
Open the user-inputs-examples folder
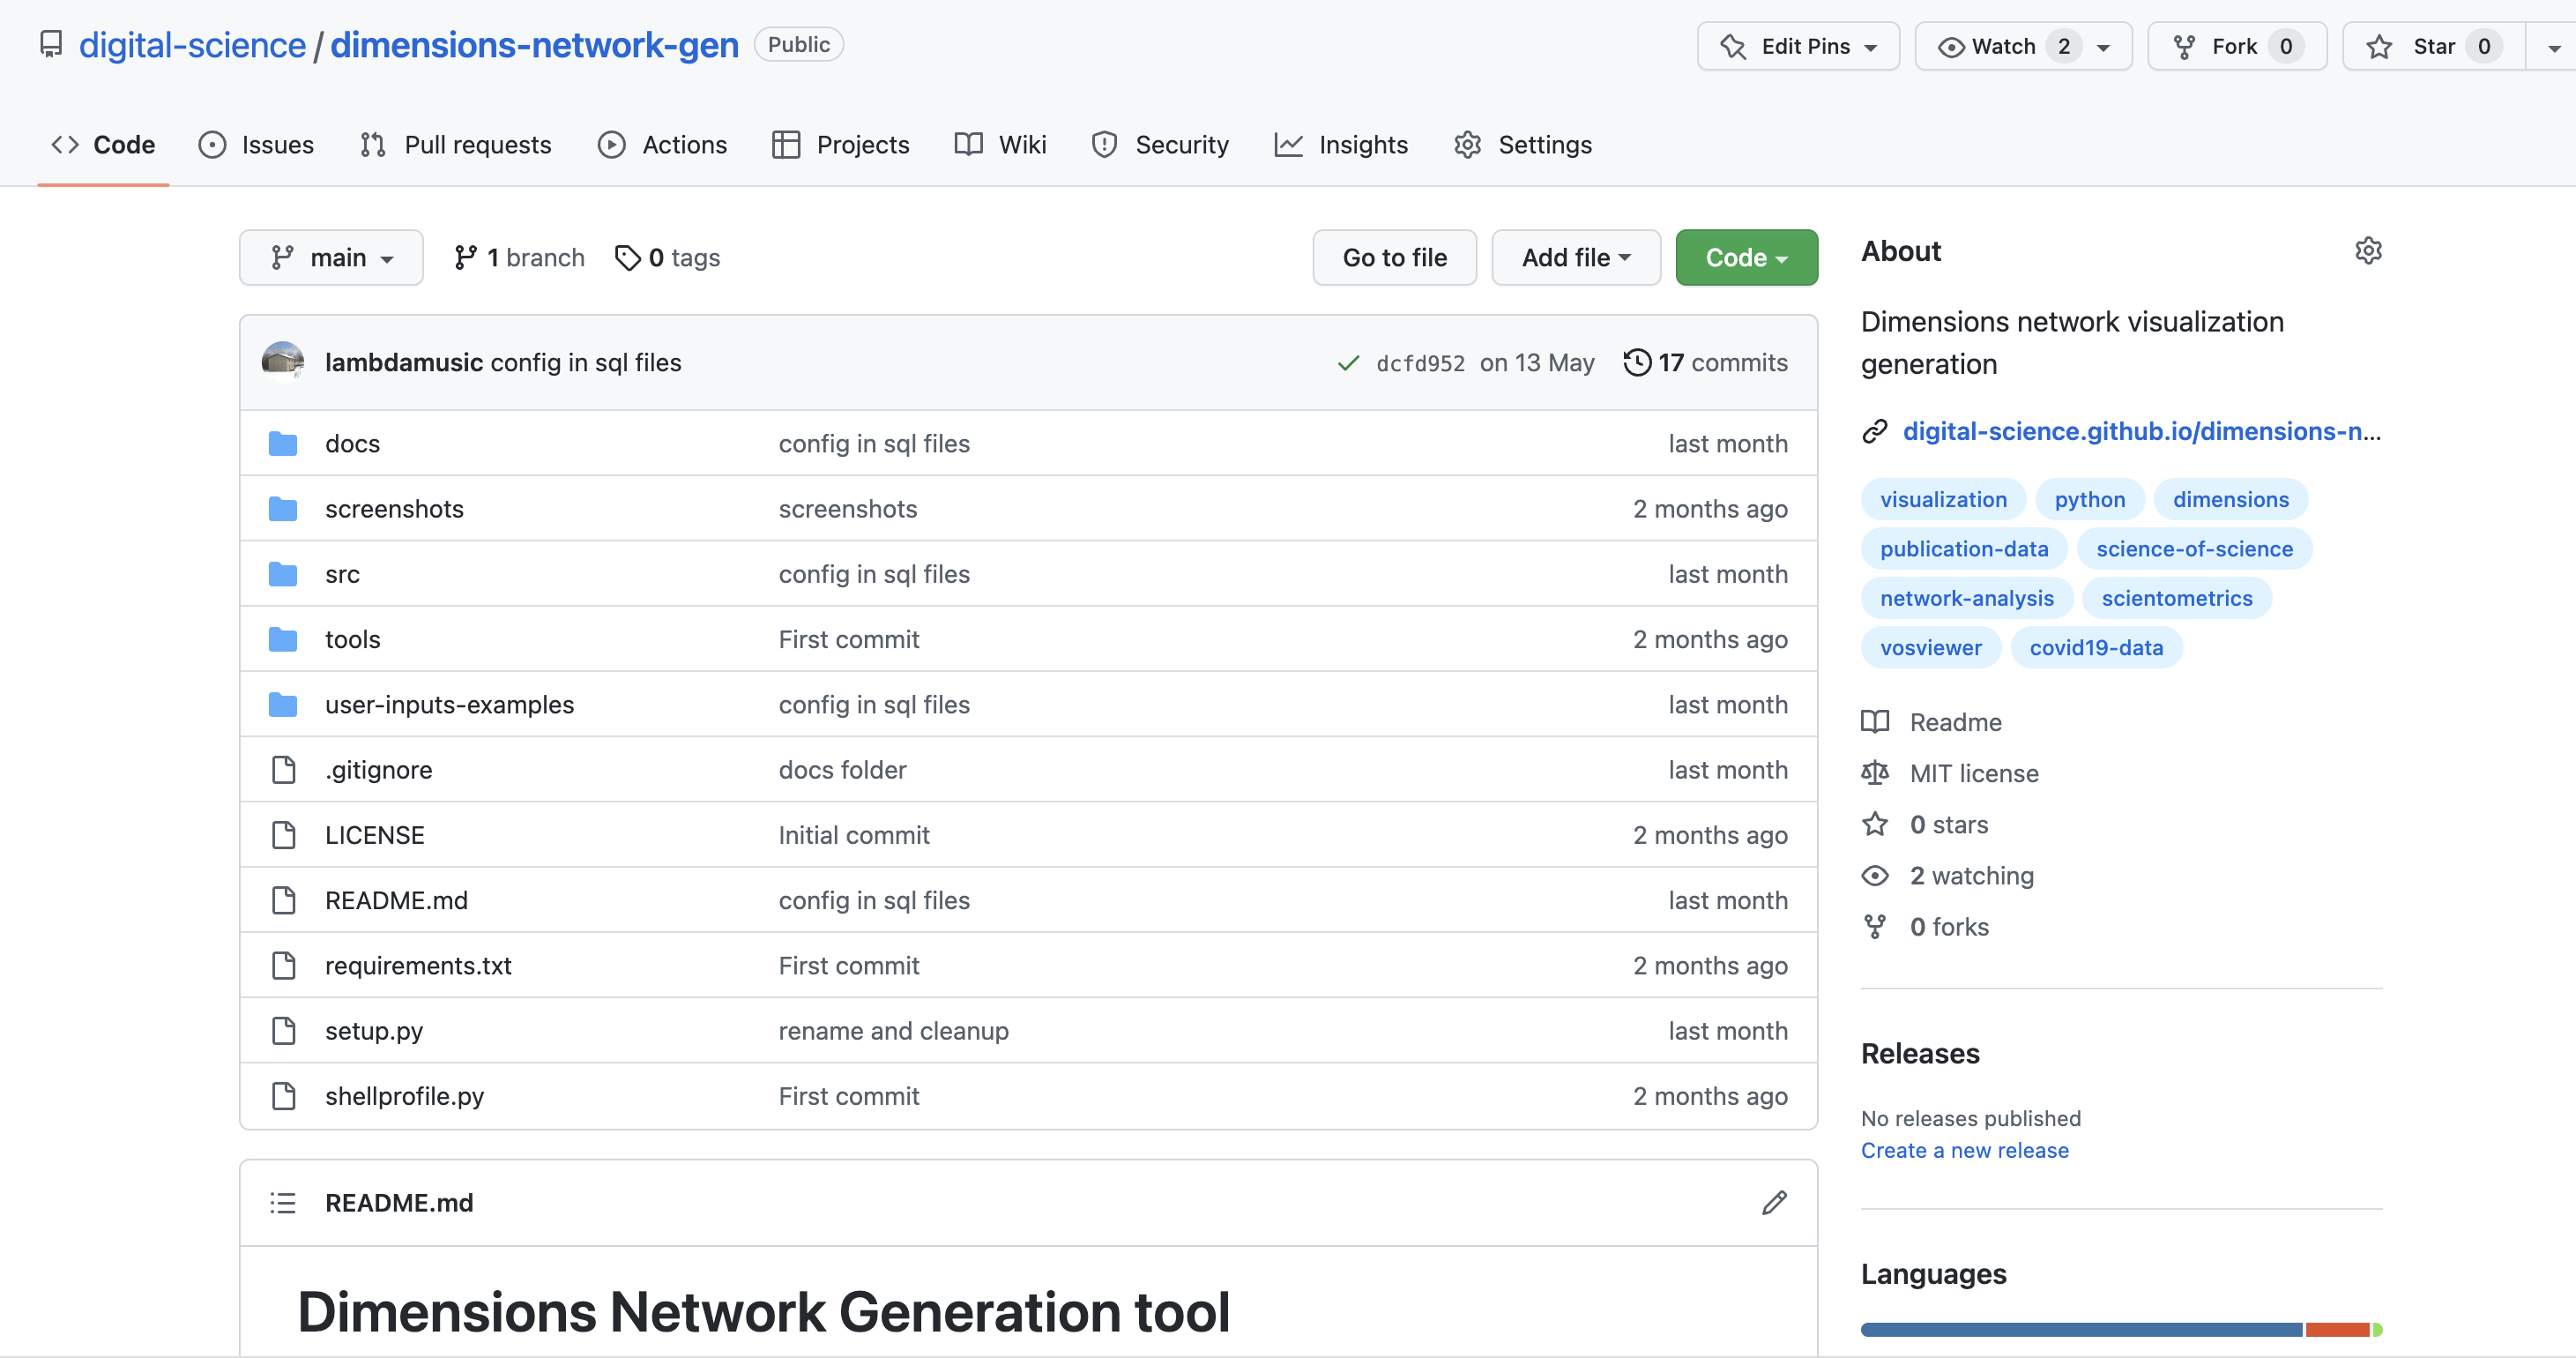tap(449, 704)
